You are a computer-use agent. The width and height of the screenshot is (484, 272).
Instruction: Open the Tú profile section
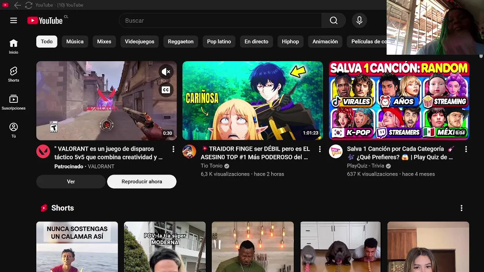(x=14, y=130)
